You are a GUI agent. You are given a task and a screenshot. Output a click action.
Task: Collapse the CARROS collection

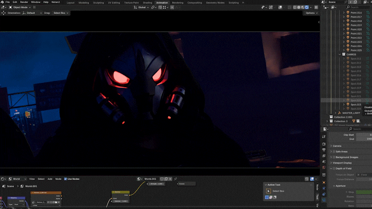(x=340, y=55)
